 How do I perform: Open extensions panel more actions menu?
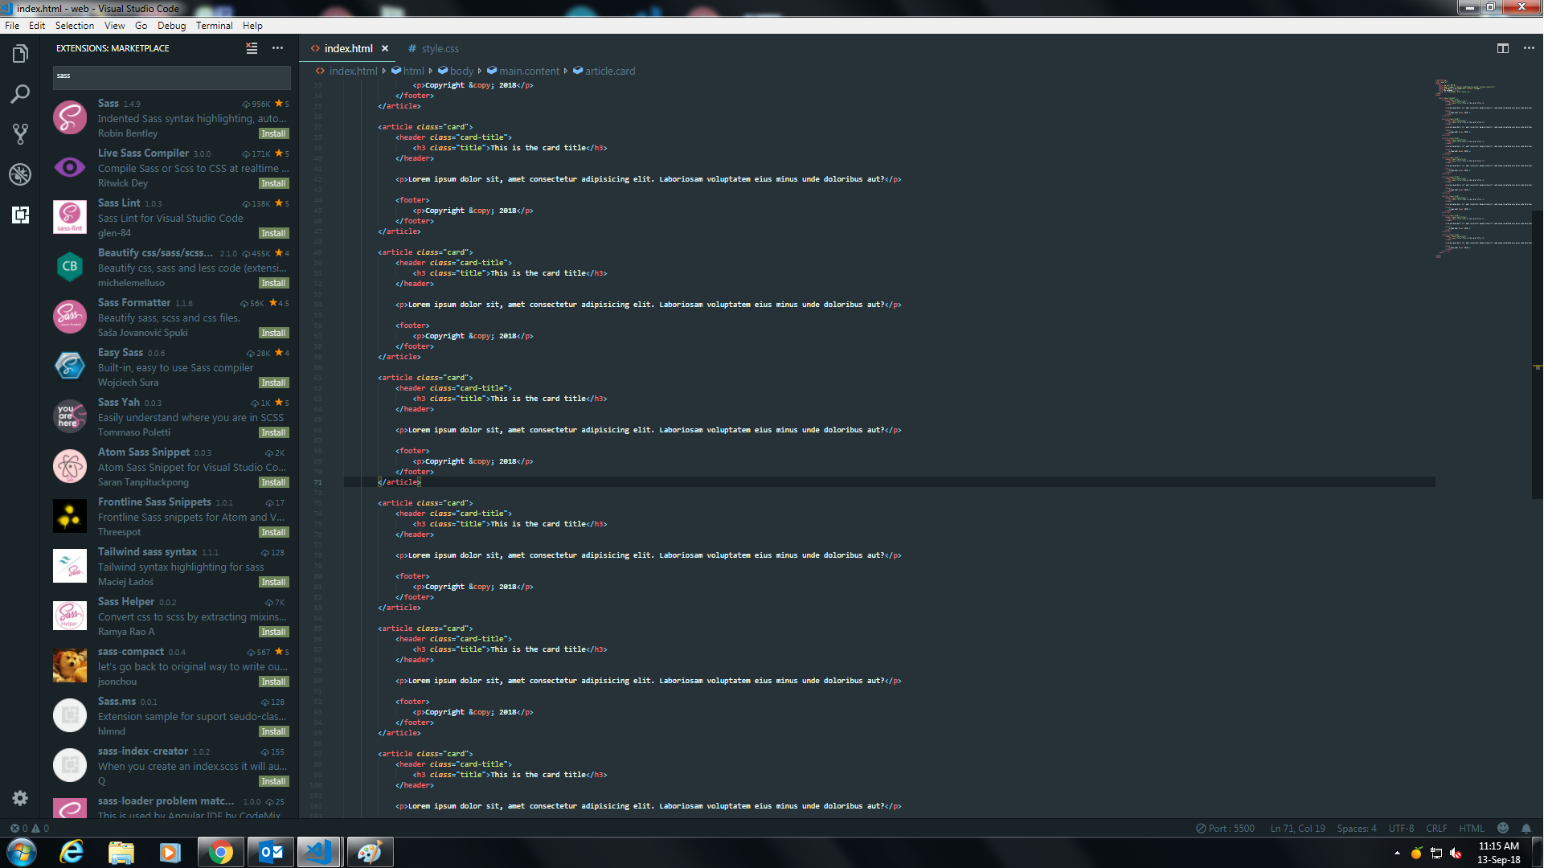(x=277, y=48)
